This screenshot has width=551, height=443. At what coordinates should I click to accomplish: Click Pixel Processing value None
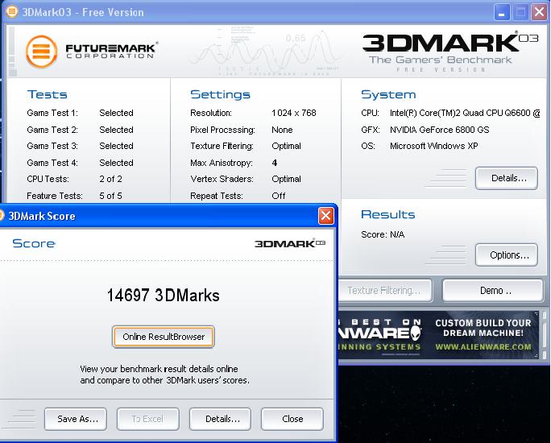[282, 130]
